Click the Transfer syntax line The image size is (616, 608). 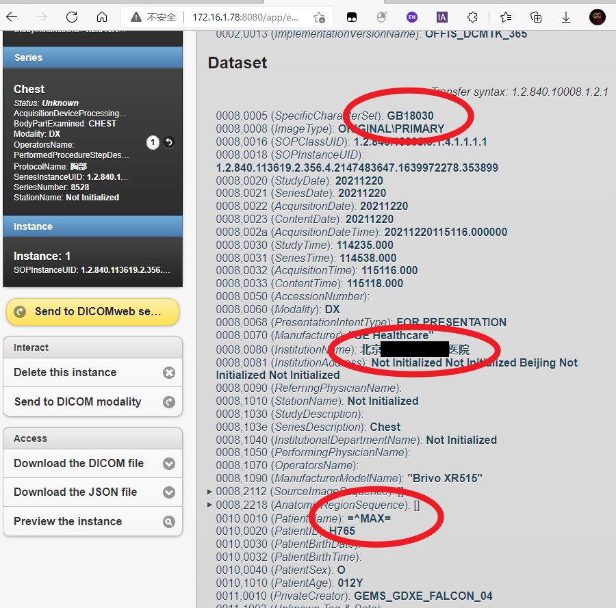(x=519, y=92)
